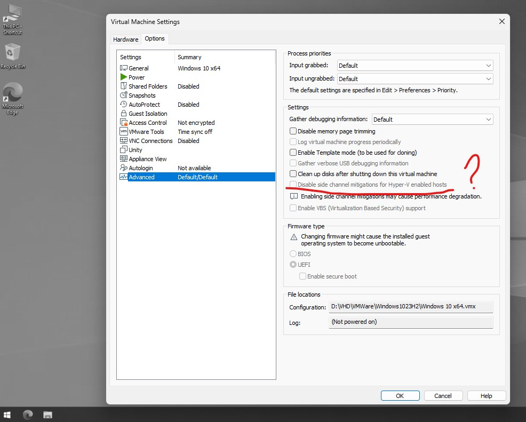526x422 pixels.
Task: Click the Log location field
Action: pos(411,322)
